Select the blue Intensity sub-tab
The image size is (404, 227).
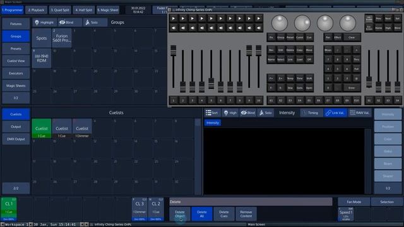click(x=213, y=123)
